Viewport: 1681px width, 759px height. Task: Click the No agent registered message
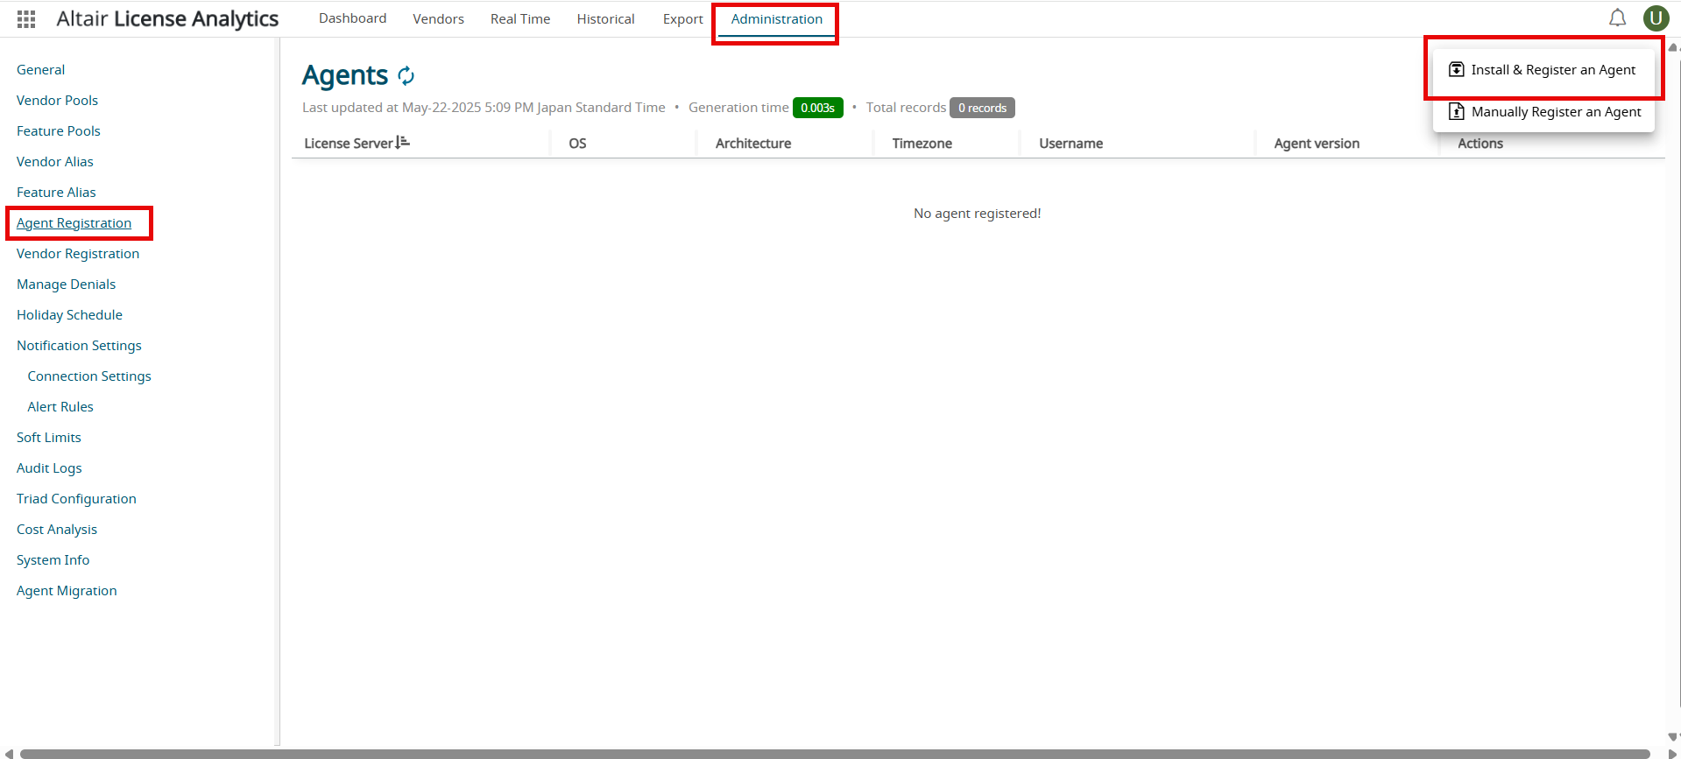pyautogui.click(x=977, y=213)
